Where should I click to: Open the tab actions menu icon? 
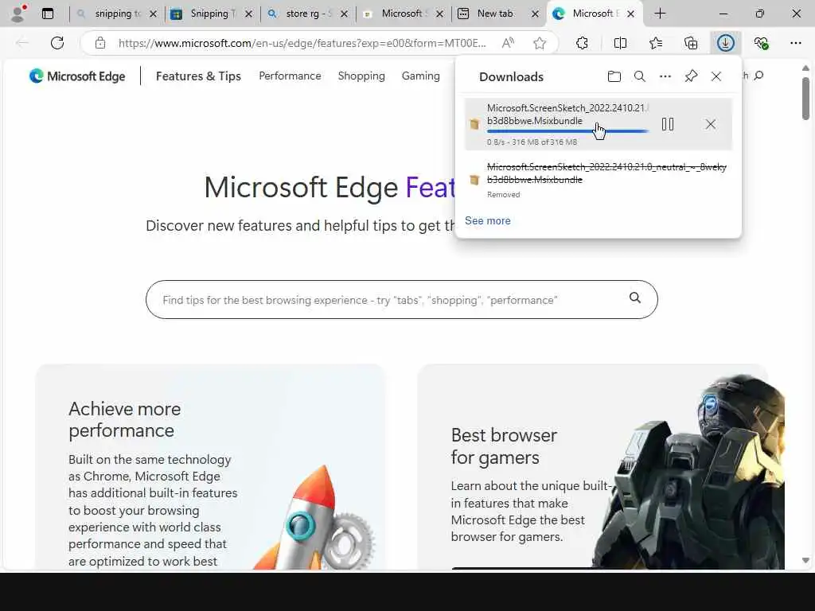48,14
